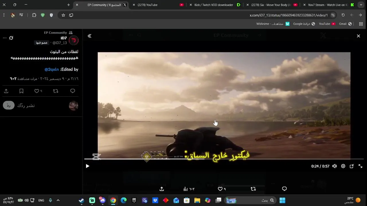
Task: Collapse the side panel with double chevron
Action: 89,36
